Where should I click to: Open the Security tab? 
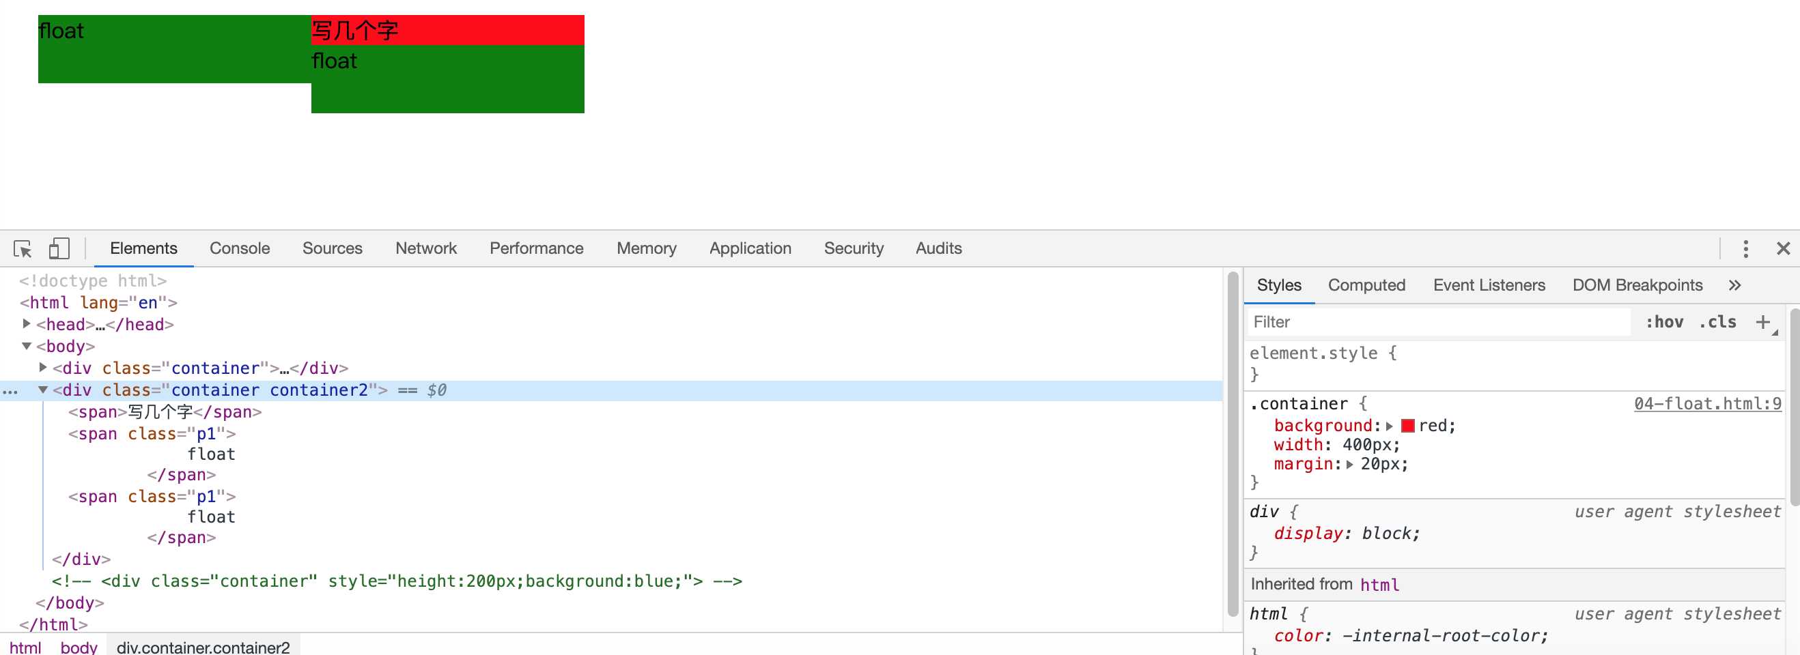(854, 248)
